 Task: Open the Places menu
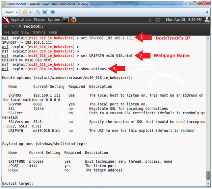[x=39, y=20]
